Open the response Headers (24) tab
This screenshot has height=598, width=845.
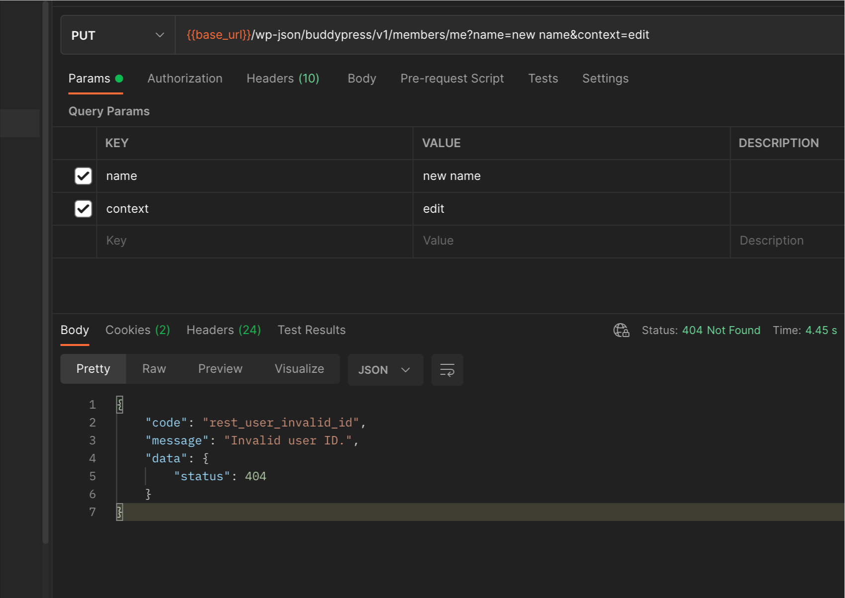pyautogui.click(x=223, y=330)
